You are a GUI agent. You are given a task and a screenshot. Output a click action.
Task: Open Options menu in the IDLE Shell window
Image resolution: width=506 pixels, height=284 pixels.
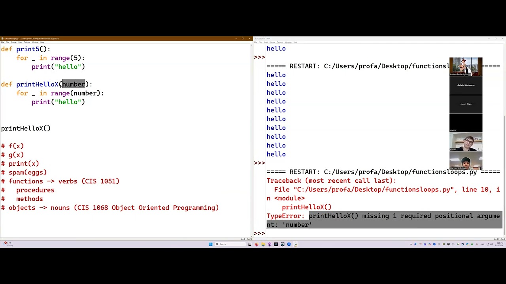[280, 42]
